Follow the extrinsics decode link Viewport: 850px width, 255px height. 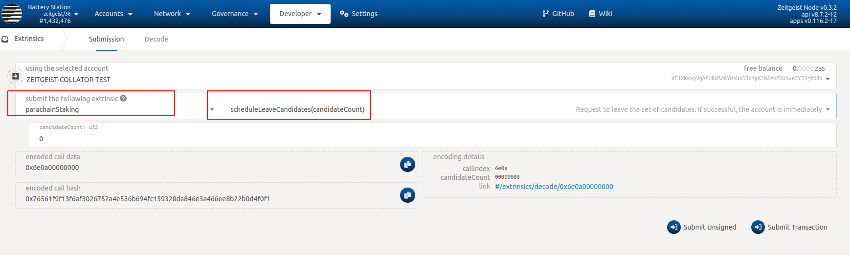pyautogui.click(x=554, y=187)
